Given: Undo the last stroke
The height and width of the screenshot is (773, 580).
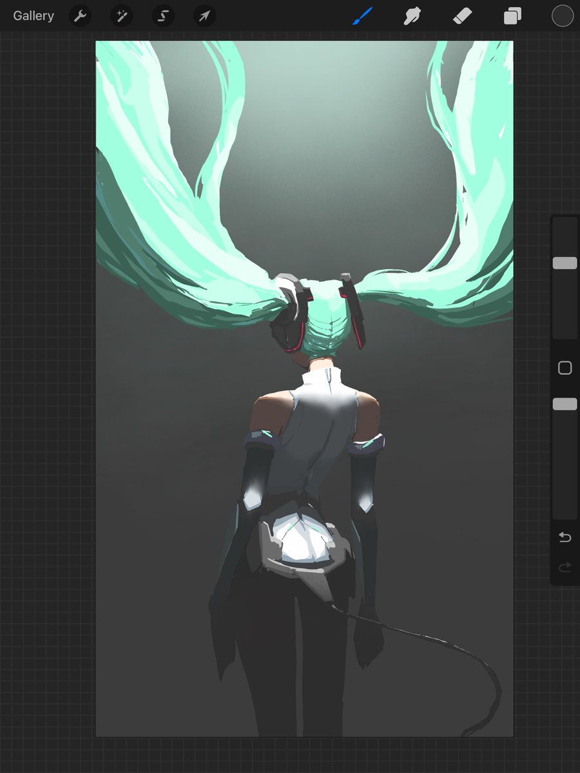Looking at the screenshot, I should click(565, 537).
